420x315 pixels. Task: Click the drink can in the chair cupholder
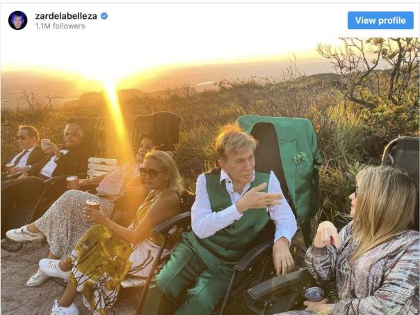tap(314, 295)
